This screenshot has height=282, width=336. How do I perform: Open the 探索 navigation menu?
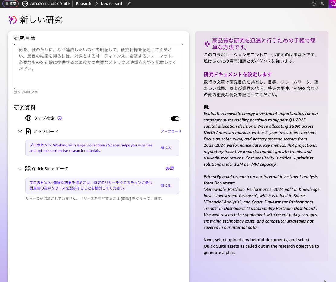pyautogui.click(x=11, y=4)
